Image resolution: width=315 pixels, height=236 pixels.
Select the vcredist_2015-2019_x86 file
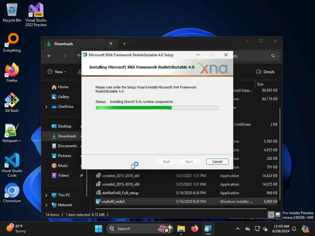[186, 184]
